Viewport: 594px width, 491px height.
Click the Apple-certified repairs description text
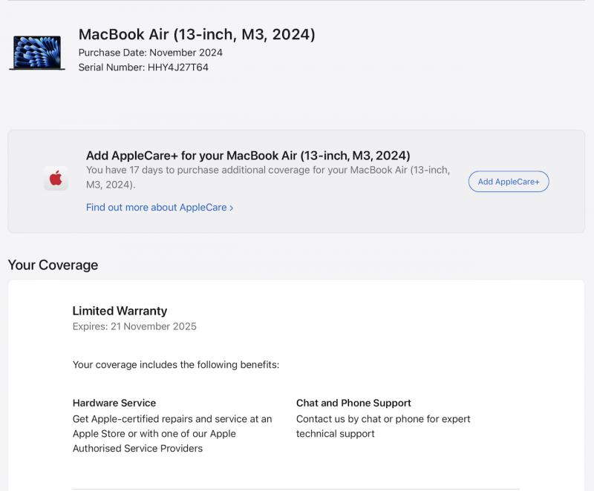coord(172,433)
